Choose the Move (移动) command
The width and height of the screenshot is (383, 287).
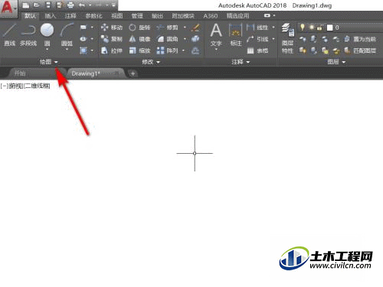pyautogui.click(x=112, y=28)
